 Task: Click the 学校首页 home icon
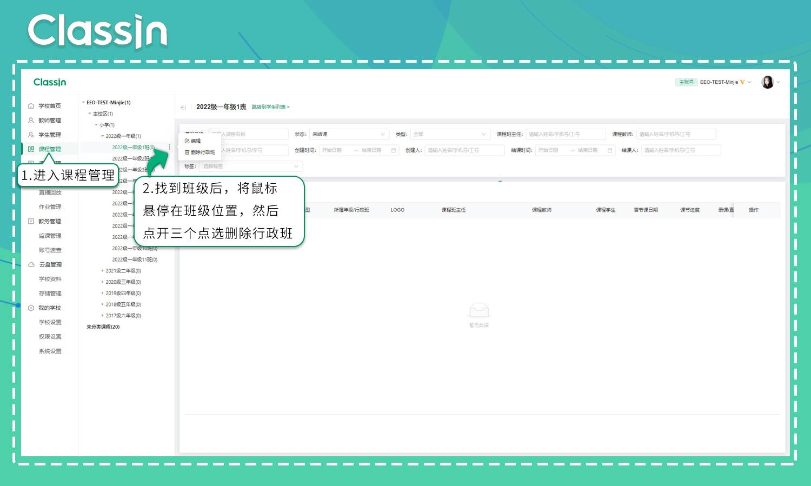pos(31,106)
